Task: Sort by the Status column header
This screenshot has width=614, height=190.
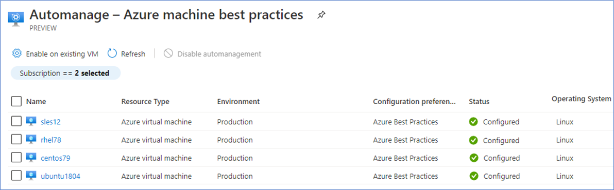Action: coord(479,102)
